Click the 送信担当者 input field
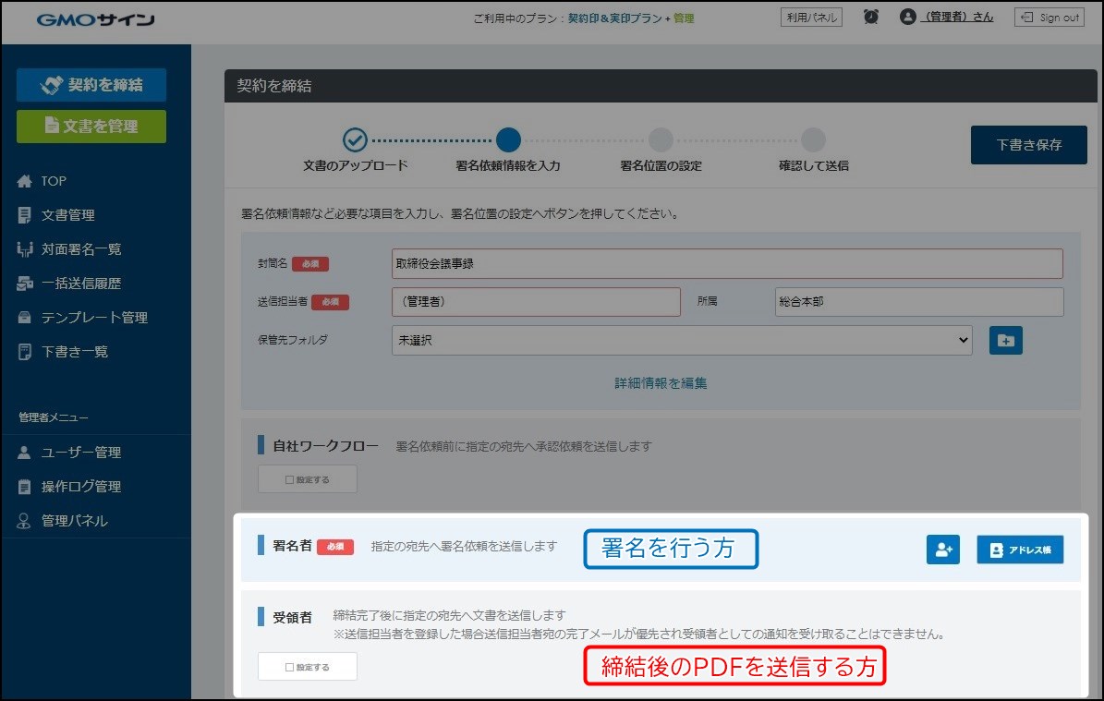Screen dimensions: 1104x701 [x=536, y=301]
